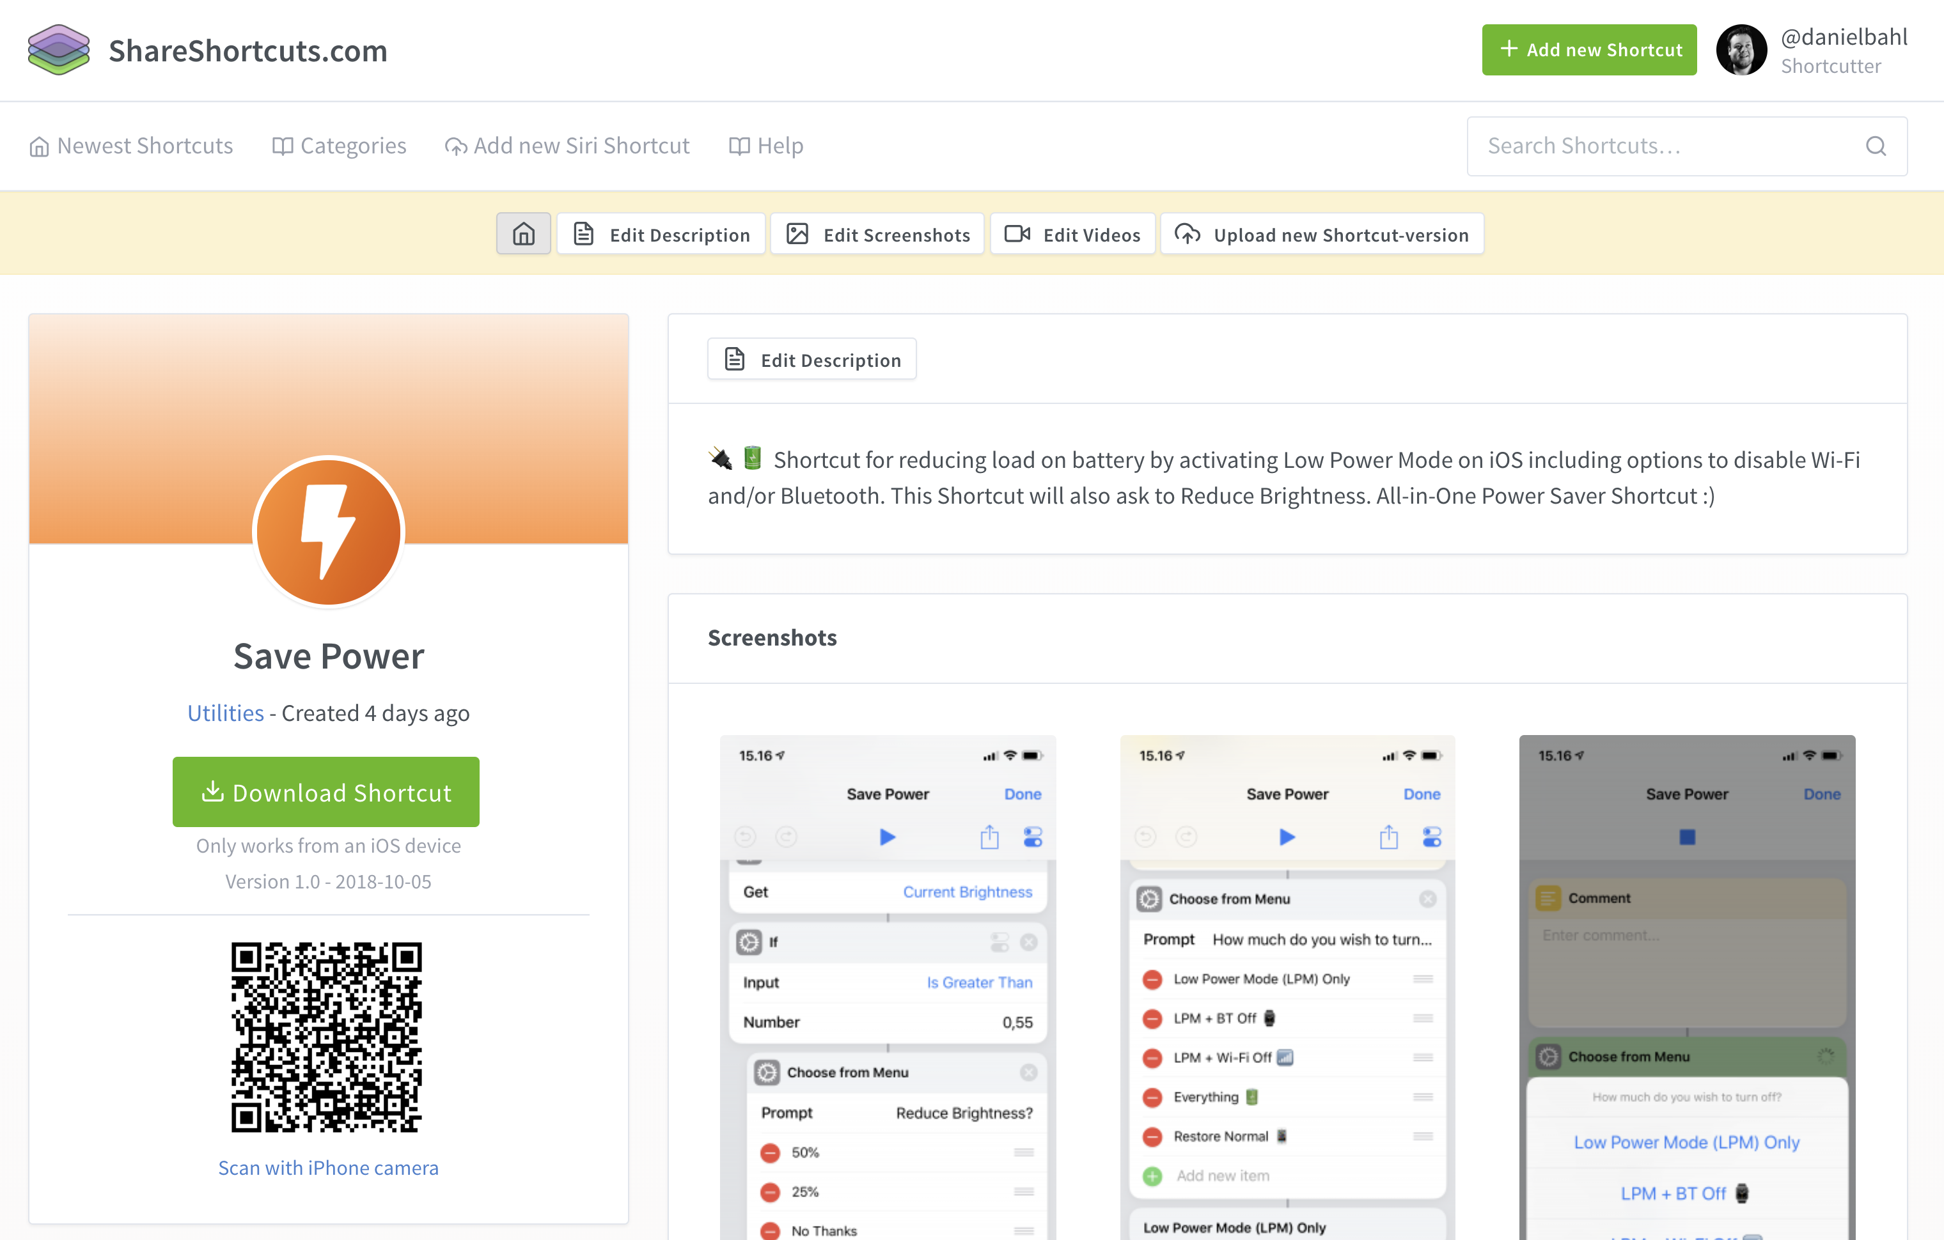
Task: Click the upload icon beside Add new Siri Shortcut
Action: point(455,145)
